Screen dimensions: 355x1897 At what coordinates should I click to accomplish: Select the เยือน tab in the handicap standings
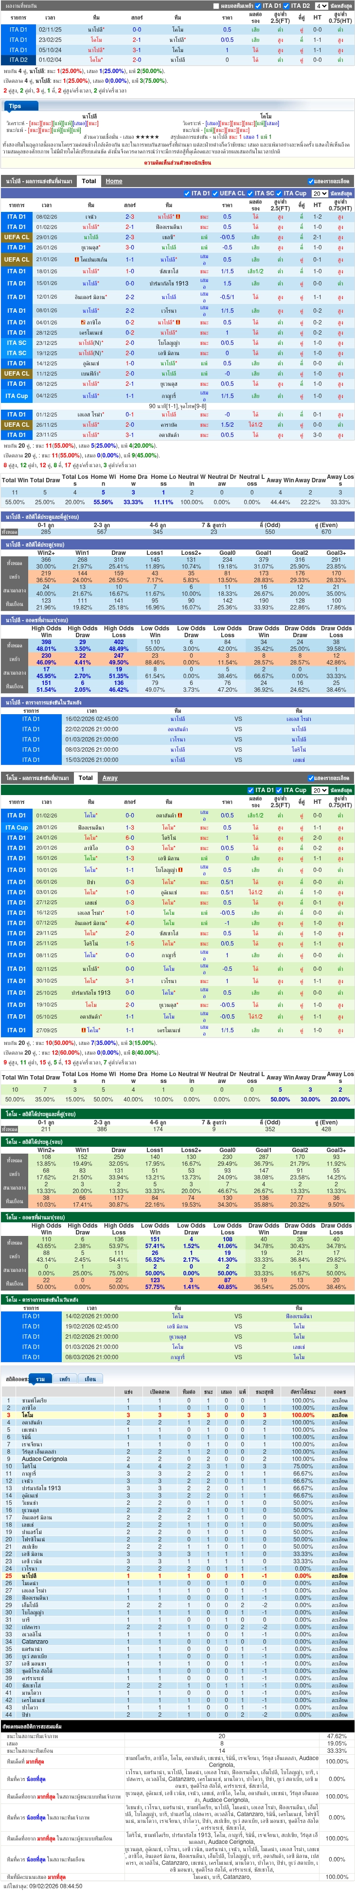(x=89, y=1379)
